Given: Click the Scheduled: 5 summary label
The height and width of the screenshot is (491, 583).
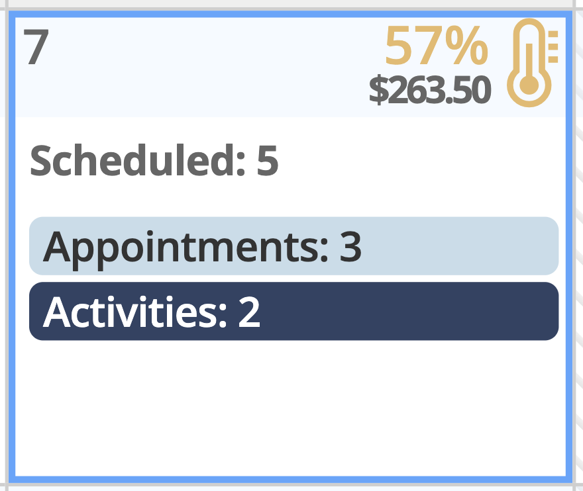Looking at the screenshot, I should (154, 161).
